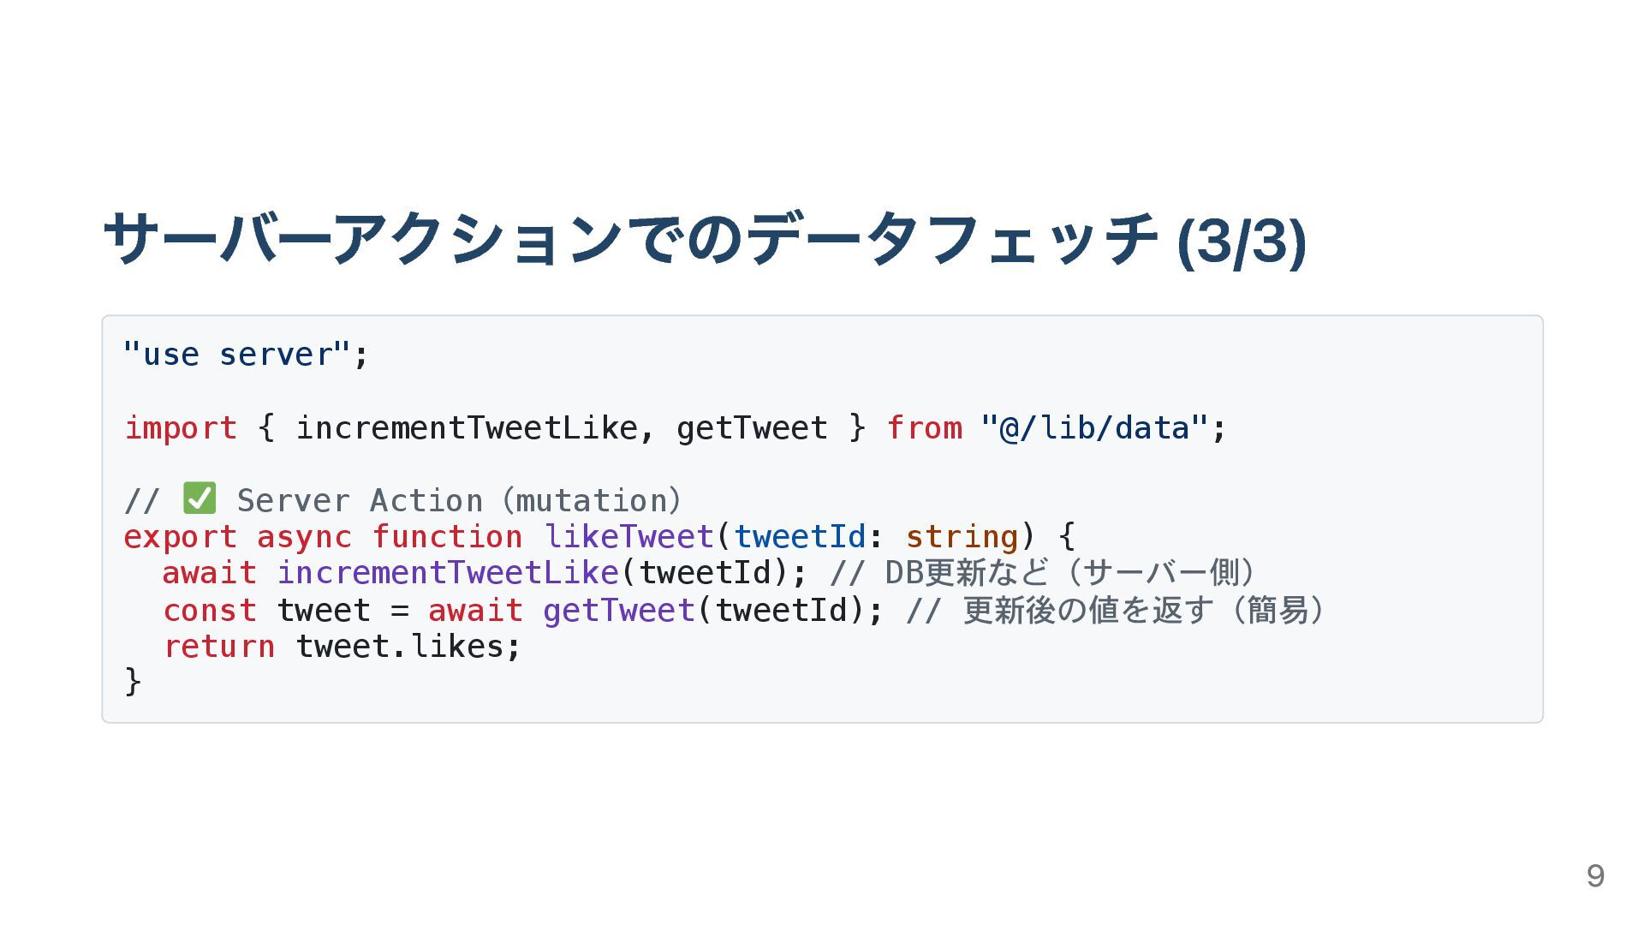The height and width of the screenshot is (925, 1644).
Task: Click the string type annotation
Action: coord(962,537)
